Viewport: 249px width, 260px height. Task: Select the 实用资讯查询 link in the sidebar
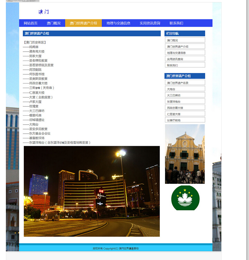click(x=185, y=59)
